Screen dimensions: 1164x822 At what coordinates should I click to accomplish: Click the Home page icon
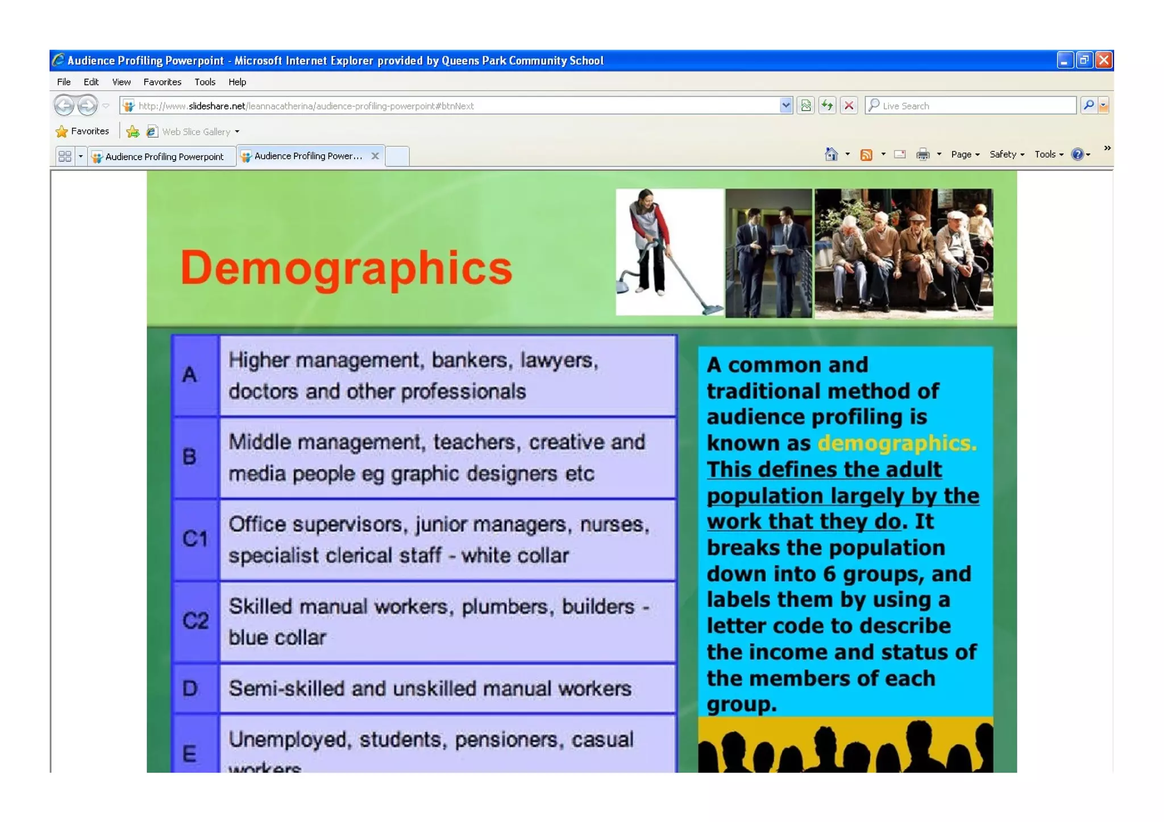point(831,155)
